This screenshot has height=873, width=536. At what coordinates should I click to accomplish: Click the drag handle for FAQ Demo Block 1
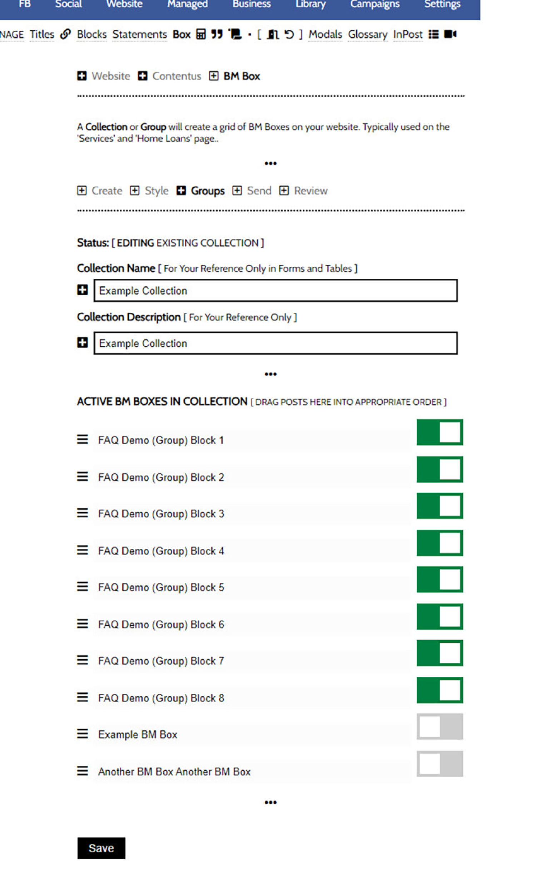pos(83,439)
